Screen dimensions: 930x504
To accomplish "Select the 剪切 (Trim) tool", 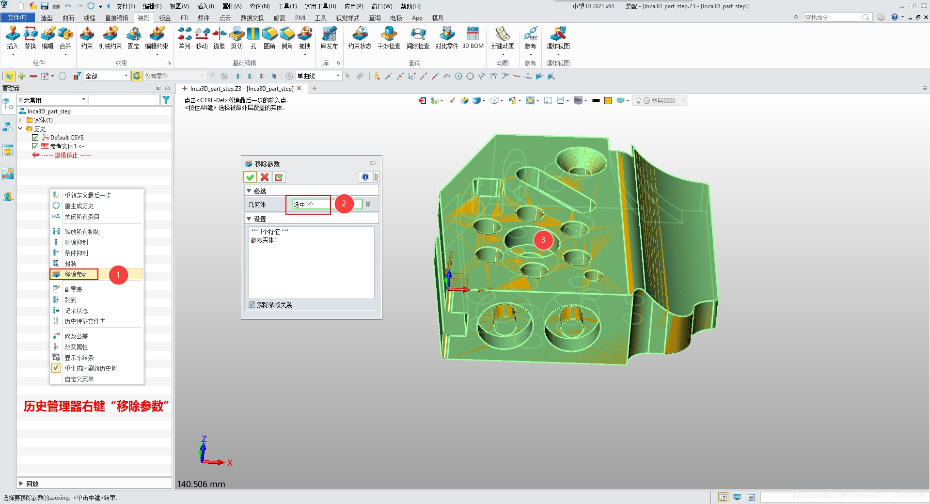I will coord(236,38).
